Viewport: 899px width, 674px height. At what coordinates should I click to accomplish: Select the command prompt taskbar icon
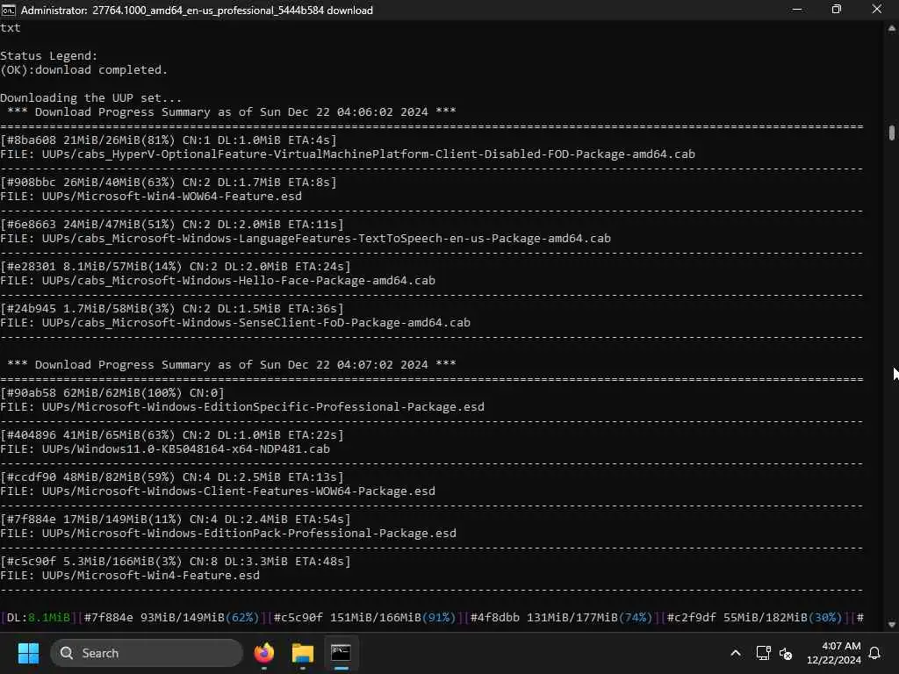point(341,653)
